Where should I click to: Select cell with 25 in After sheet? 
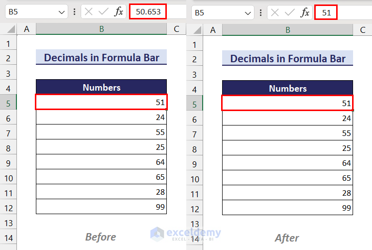tap(287, 148)
